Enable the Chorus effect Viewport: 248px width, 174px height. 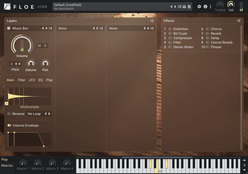tap(207, 29)
